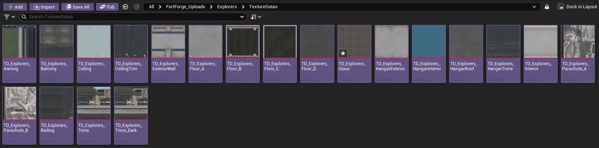The image size is (599, 148).
Task: Select TD_Explorers_Trims_Dark asset
Action: [x=131, y=115]
